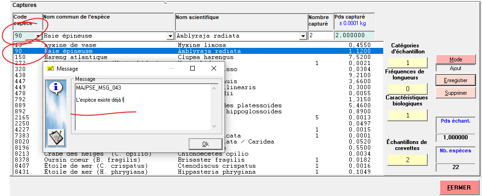Click Ok in the Message dialog
Screen dimensions: 482x196
coord(206,144)
